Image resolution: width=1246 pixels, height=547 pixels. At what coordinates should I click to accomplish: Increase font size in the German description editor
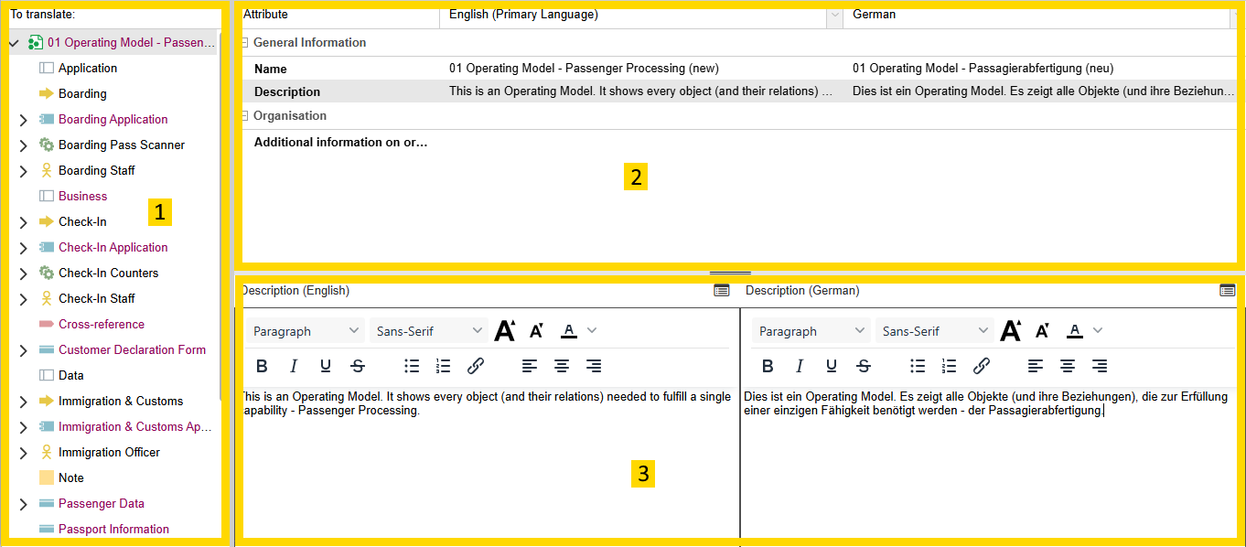(1011, 330)
